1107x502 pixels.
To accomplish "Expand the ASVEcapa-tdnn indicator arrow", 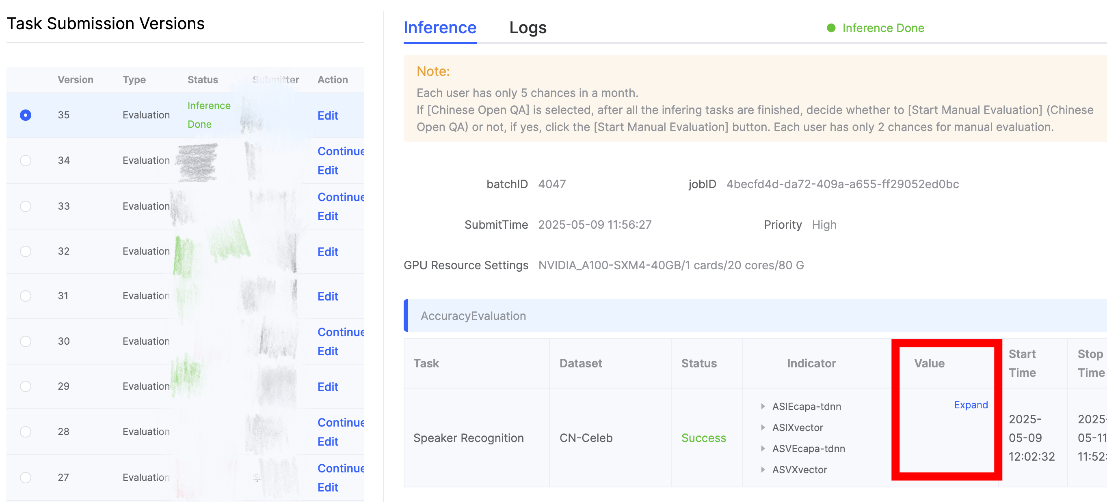I will coord(763,448).
